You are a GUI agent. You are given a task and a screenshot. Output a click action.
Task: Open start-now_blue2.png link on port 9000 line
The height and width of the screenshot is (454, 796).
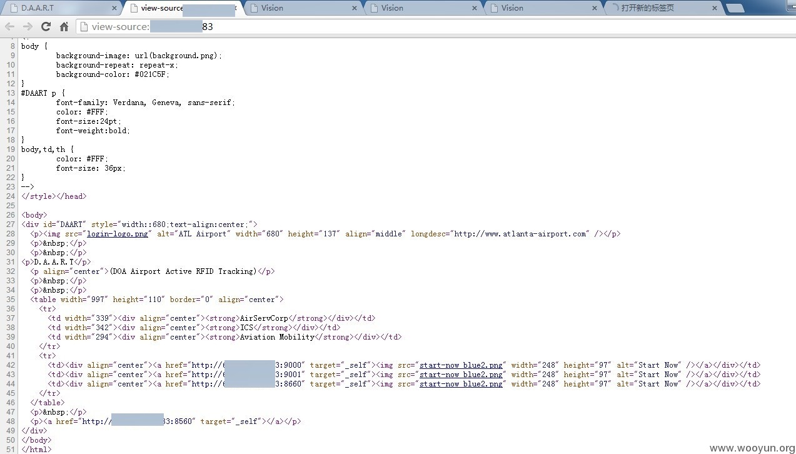coord(461,365)
